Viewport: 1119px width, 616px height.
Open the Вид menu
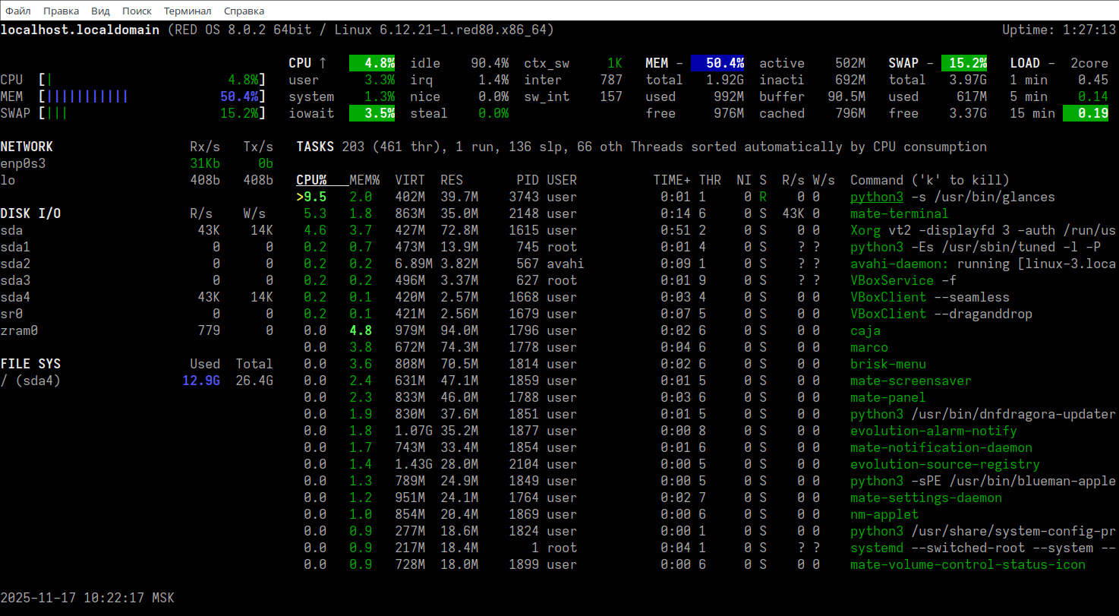coord(100,11)
